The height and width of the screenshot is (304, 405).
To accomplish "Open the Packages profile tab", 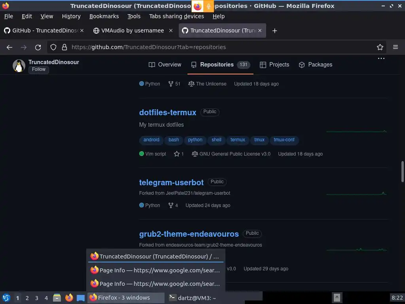I will 315,65.
